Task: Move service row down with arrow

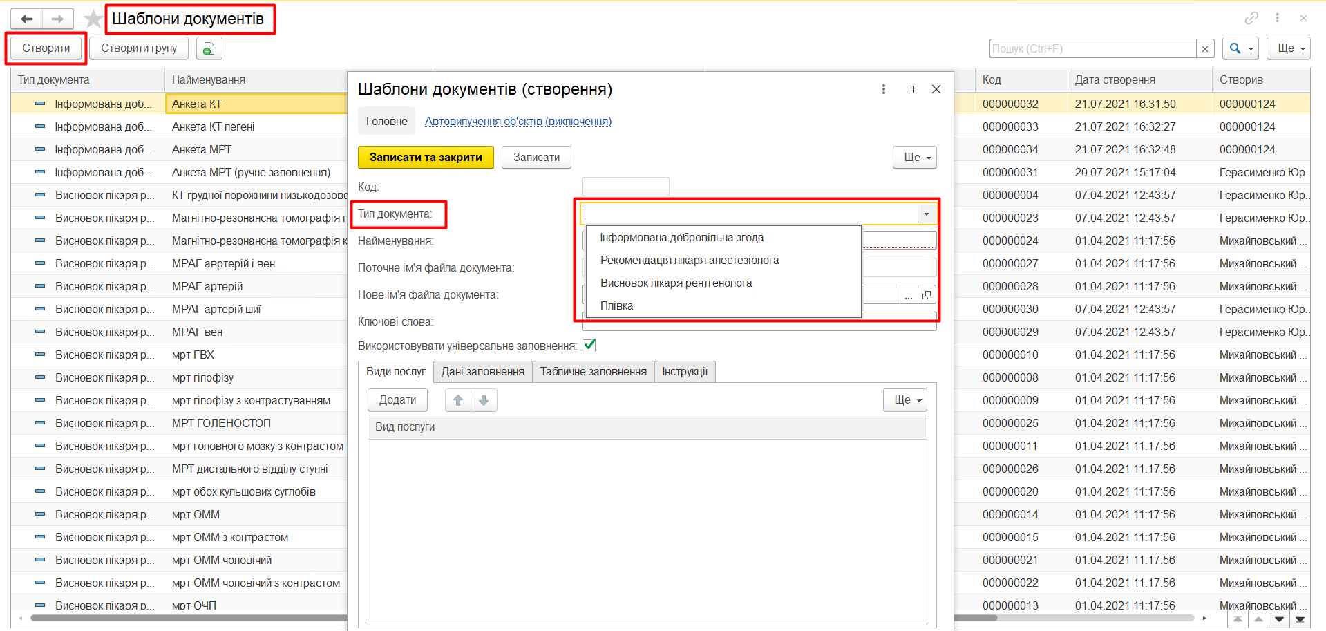Action: click(484, 400)
